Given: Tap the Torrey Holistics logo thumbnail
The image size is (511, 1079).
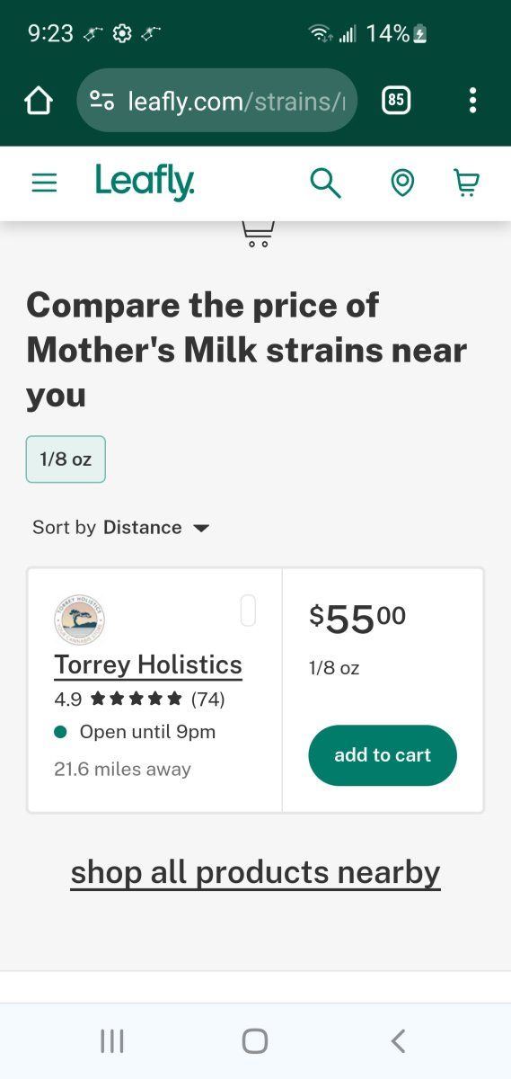Looking at the screenshot, I should [79, 620].
